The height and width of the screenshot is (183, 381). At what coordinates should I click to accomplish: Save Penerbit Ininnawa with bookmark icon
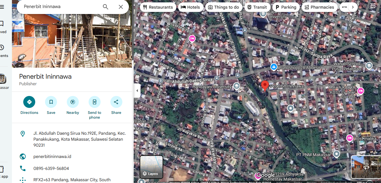[x=51, y=102]
